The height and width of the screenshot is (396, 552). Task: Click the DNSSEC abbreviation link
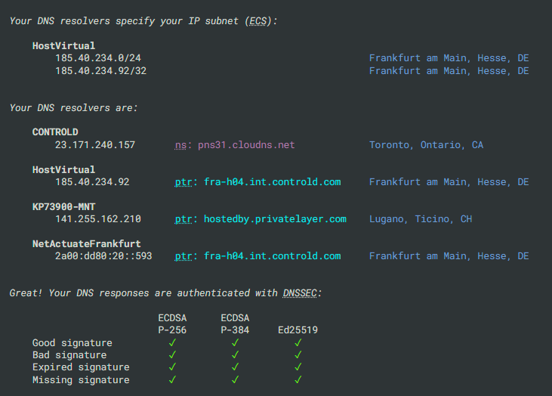pyautogui.click(x=300, y=293)
